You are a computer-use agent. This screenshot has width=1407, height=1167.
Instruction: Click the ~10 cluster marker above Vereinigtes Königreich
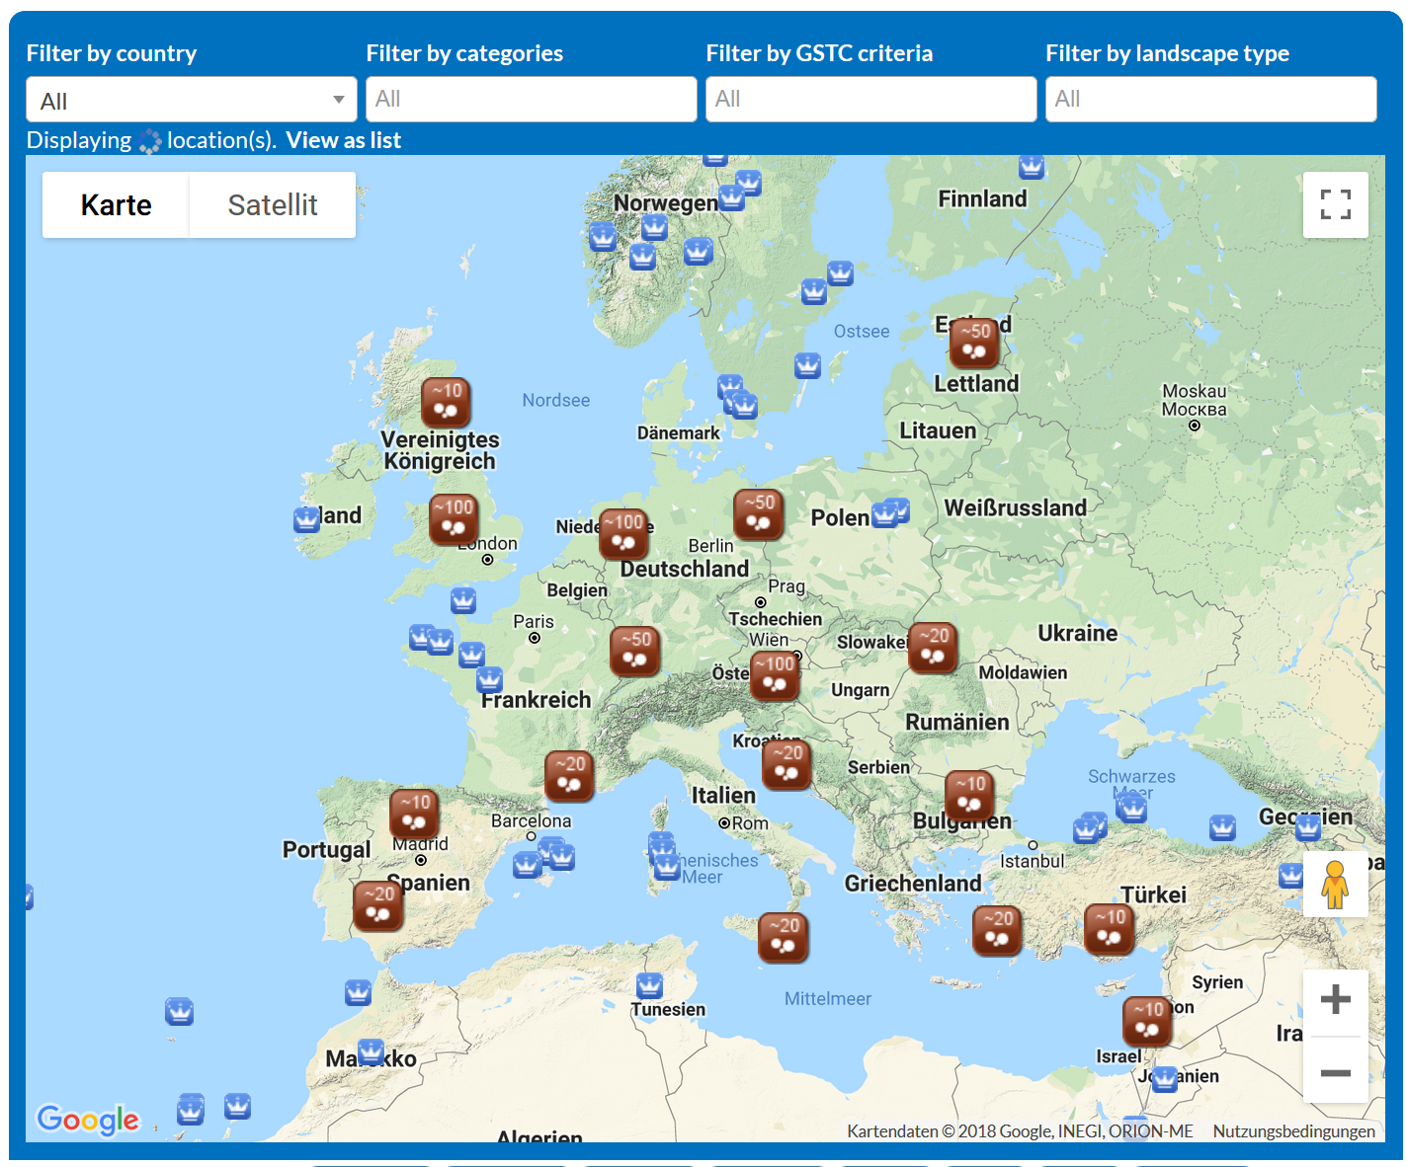(446, 402)
